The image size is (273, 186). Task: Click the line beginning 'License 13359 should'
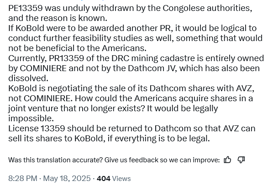(131, 129)
